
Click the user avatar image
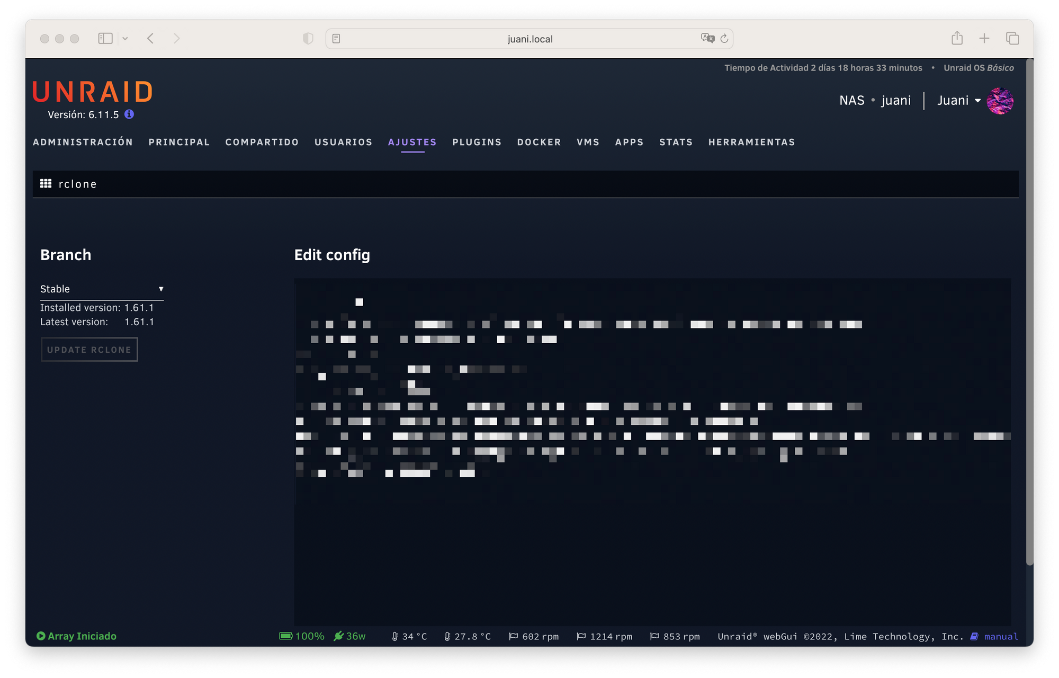coord(1000,101)
